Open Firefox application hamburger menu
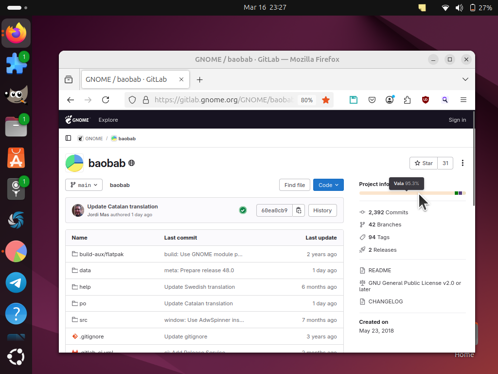The height and width of the screenshot is (374, 498). pyautogui.click(x=463, y=100)
